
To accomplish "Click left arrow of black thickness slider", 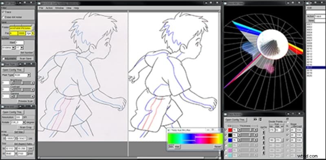I will (239, 135).
